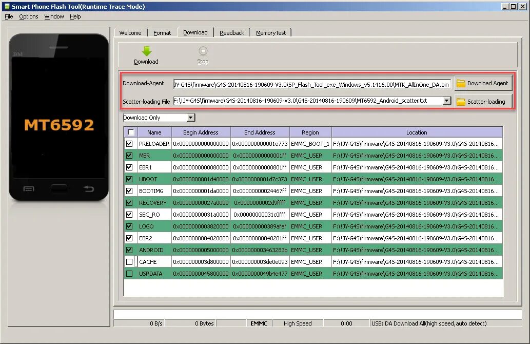Enable the USRDATA partition checkbox

tap(129, 274)
